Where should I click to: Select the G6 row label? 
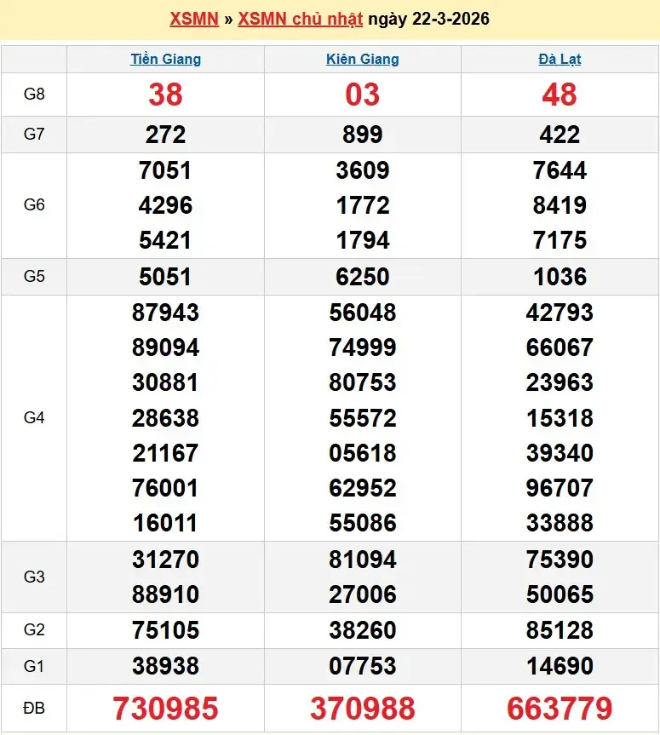(x=34, y=205)
